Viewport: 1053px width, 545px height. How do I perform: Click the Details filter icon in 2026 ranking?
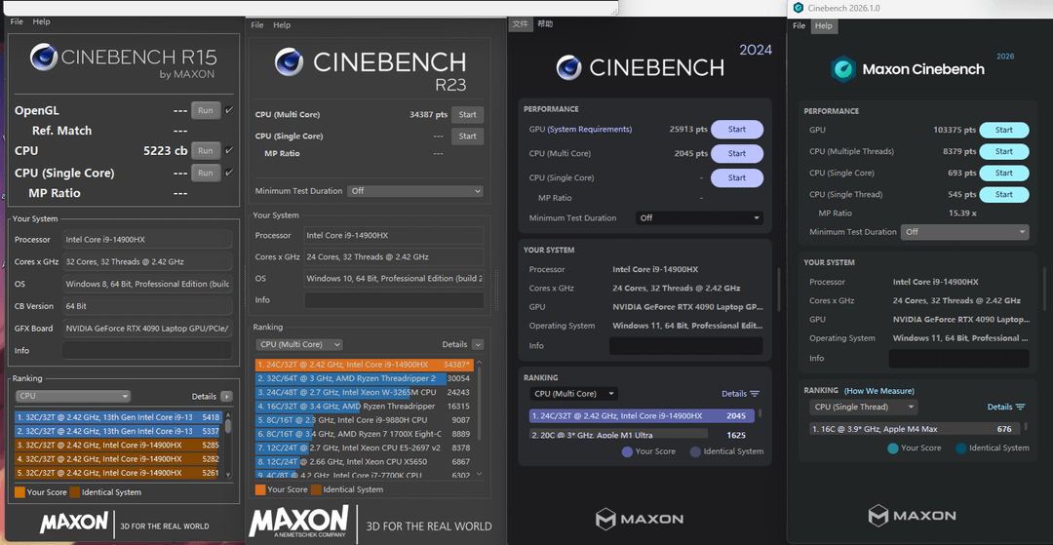pos(1020,407)
